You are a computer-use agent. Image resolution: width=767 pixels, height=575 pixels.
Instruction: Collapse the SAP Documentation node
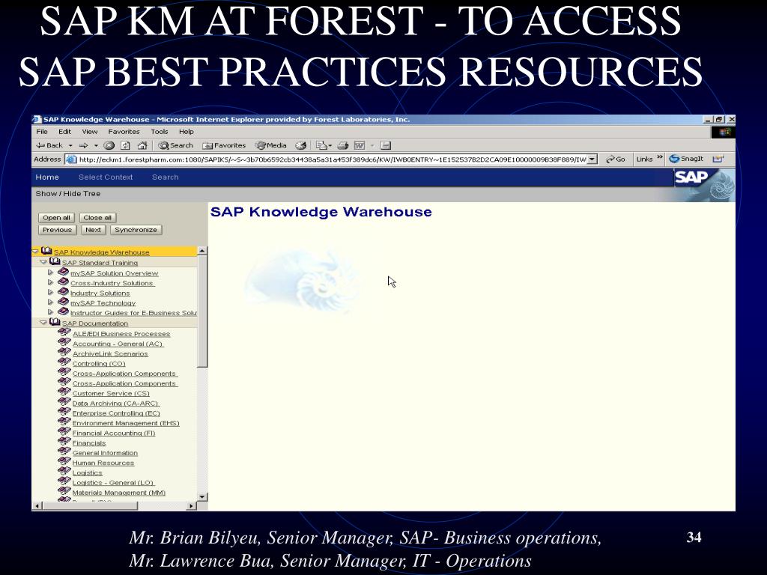pyautogui.click(x=43, y=323)
